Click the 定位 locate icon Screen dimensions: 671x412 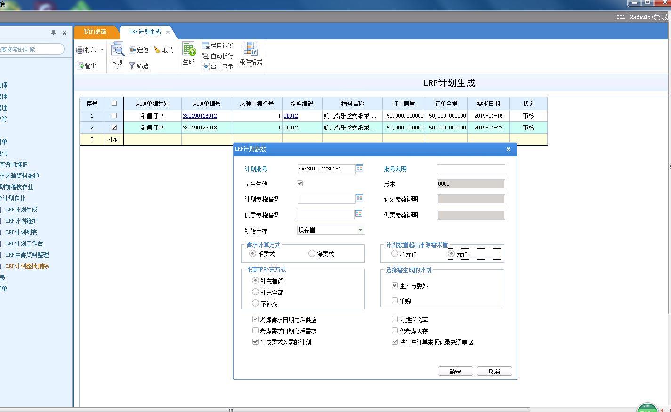click(132, 50)
